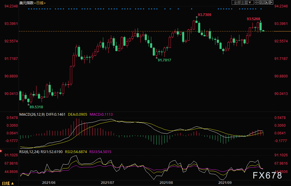Click the chart playback arrow icon
Image resolution: width=291 pixels, height=186 pixels.
[266, 2]
